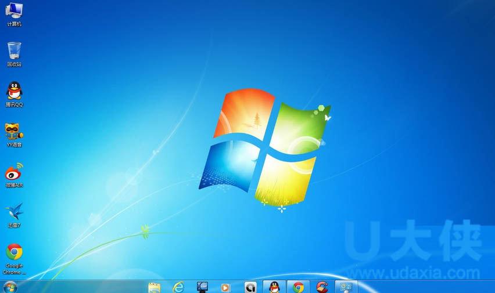The height and width of the screenshot is (293, 495).
Task: Switch to Chrome window in taskbar
Action: pos(298,287)
